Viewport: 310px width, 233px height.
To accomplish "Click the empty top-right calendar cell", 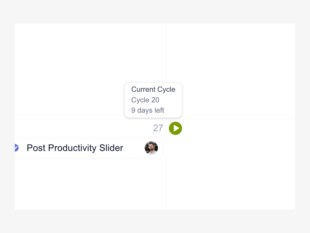I will (236, 61).
